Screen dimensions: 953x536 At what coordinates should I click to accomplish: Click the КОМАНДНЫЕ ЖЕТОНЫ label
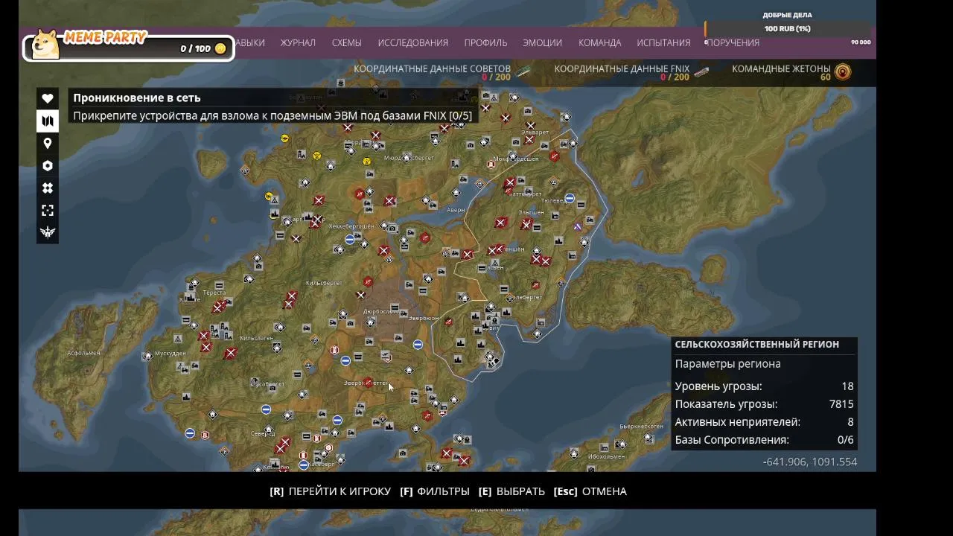click(781, 68)
